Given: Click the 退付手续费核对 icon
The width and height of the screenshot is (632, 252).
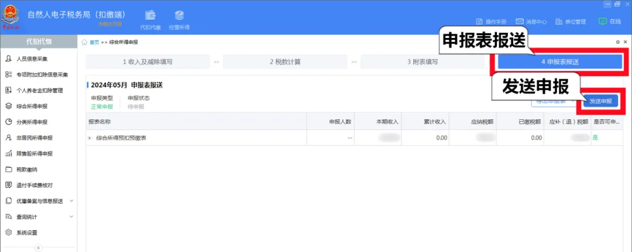Looking at the screenshot, I should 8,185.
